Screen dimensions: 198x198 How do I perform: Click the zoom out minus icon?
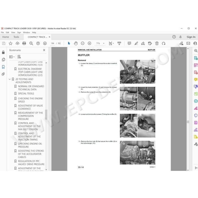tap(83, 44)
